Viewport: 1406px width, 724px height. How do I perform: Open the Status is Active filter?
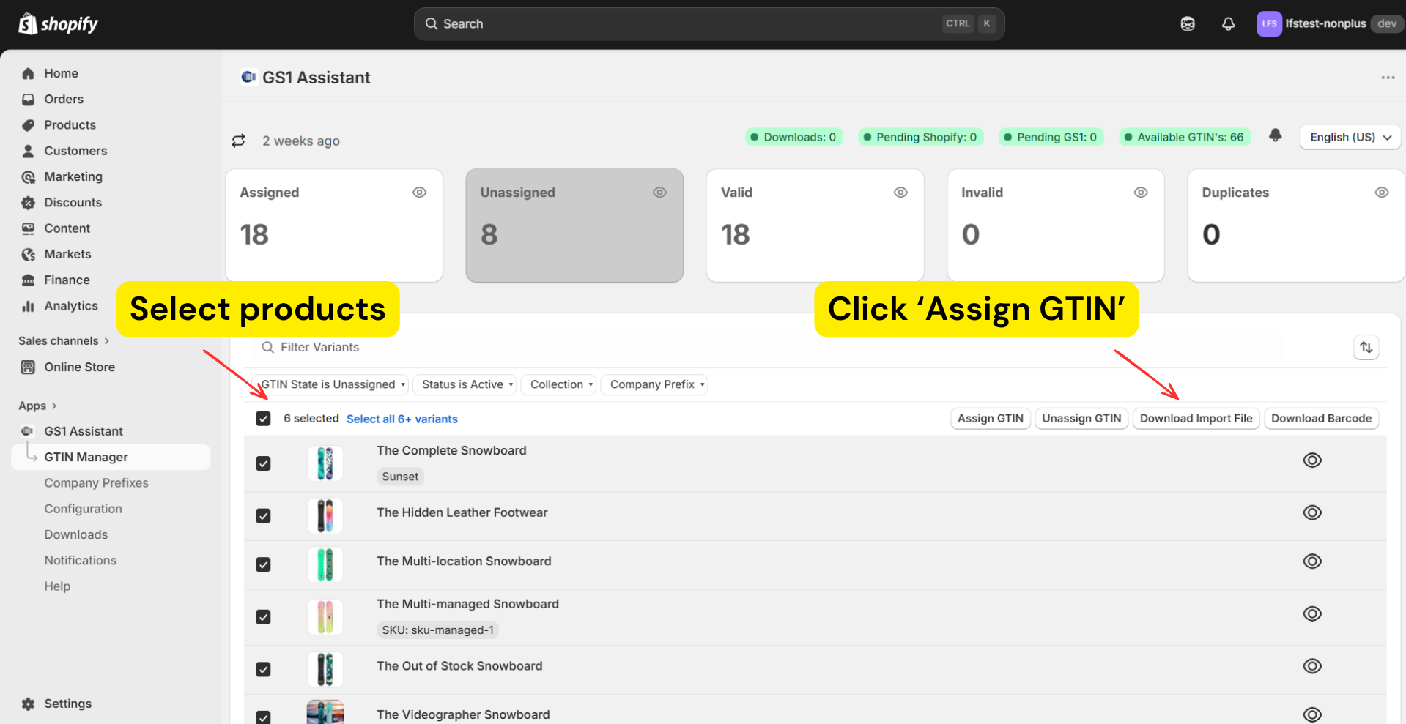[x=465, y=384]
